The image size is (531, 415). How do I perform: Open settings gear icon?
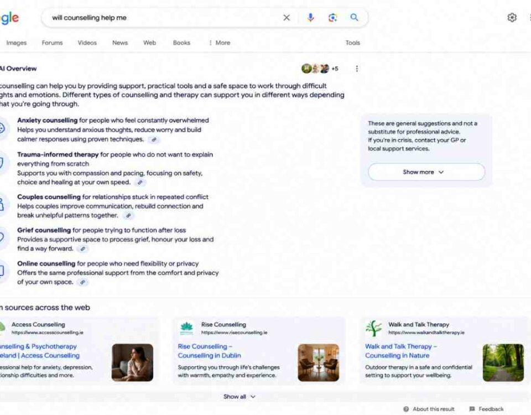click(512, 18)
